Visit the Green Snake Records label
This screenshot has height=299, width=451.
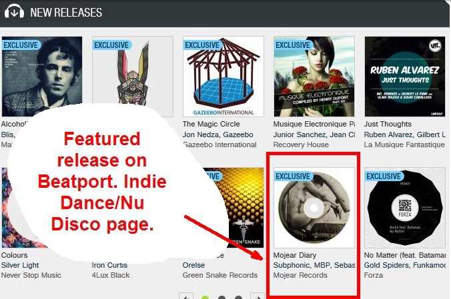(220, 275)
